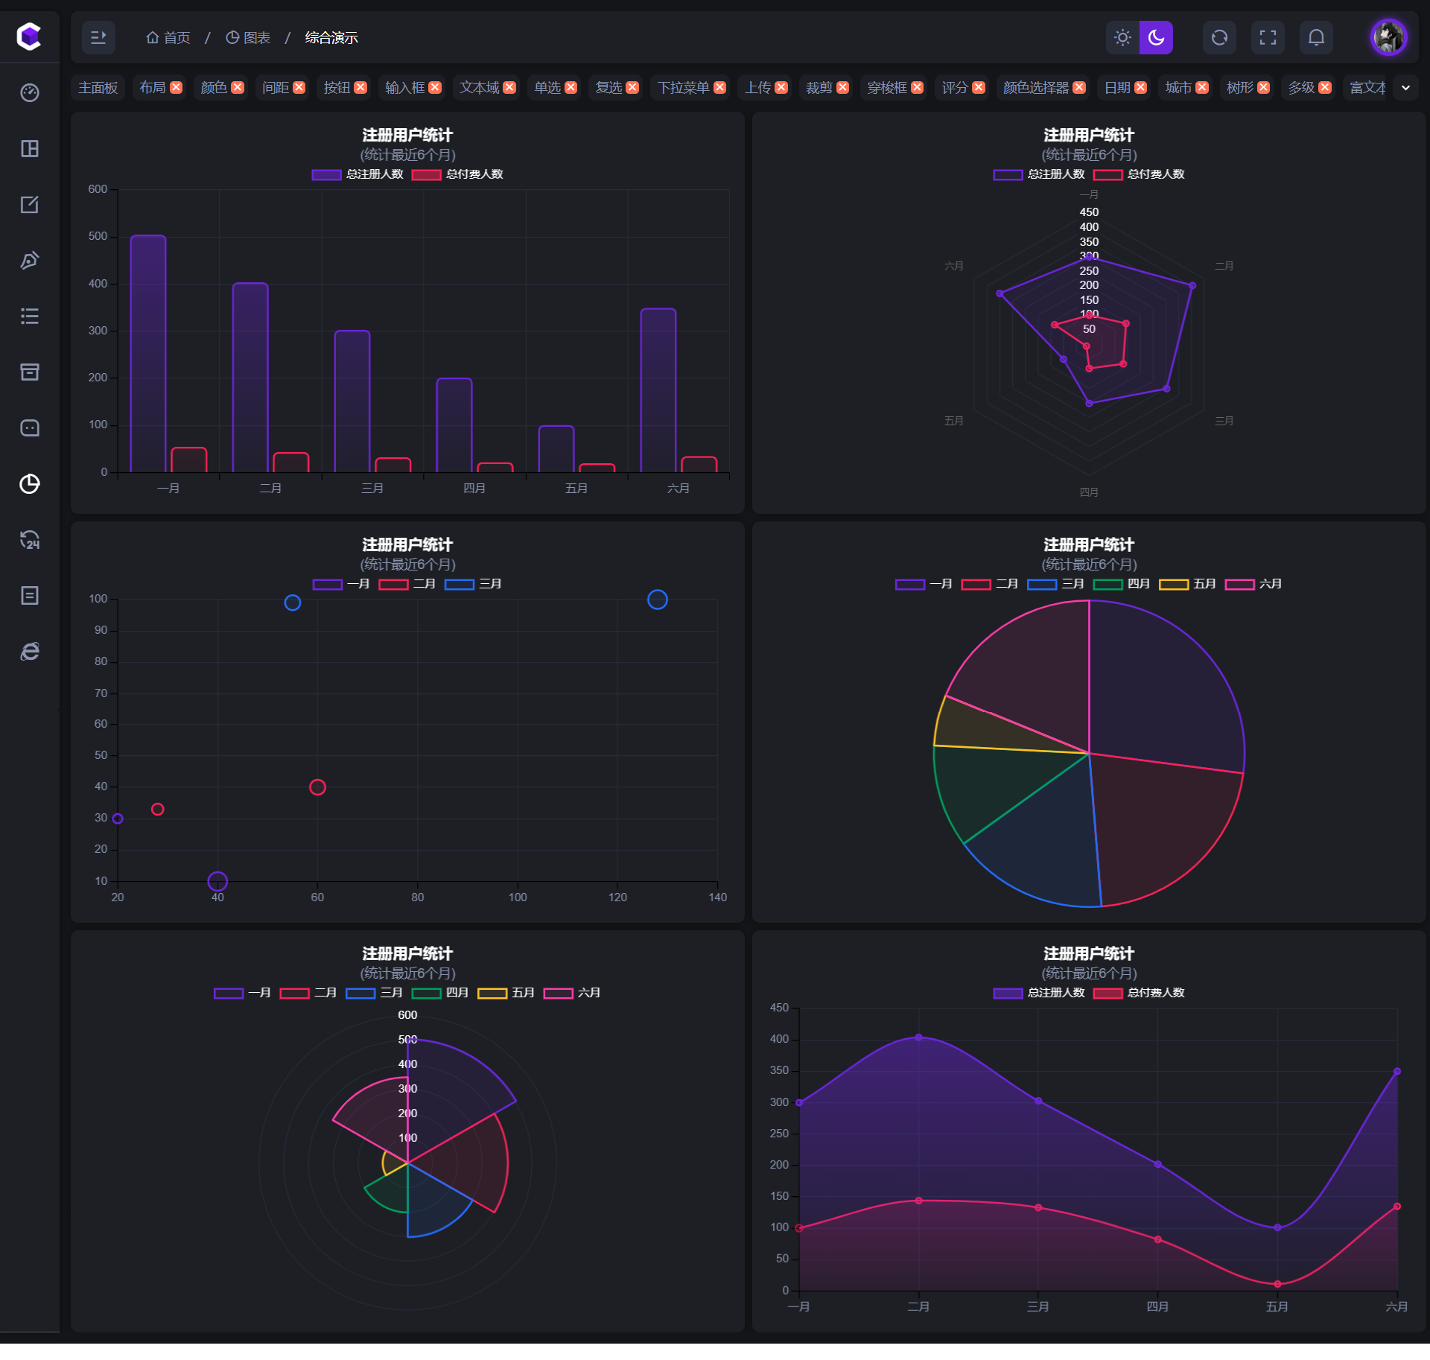The width and height of the screenshot is (1430, 1360).
Task: Switch to light theme sun toggle
Action: point(1122,37)
